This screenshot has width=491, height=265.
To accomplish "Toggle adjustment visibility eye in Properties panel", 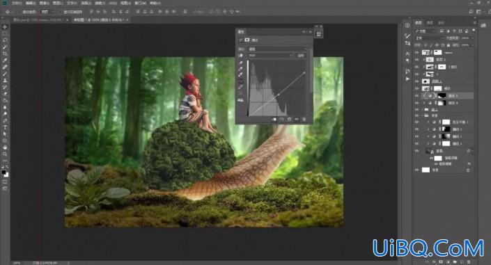I will (x=296, y=119).
